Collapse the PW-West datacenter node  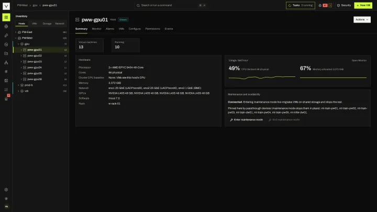tap(16, 38)
